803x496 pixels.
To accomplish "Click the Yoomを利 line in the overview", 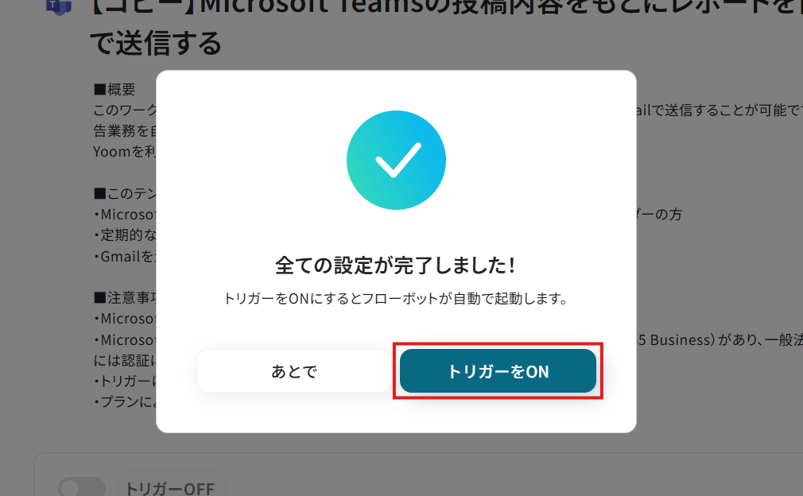I will click(125, 152).
